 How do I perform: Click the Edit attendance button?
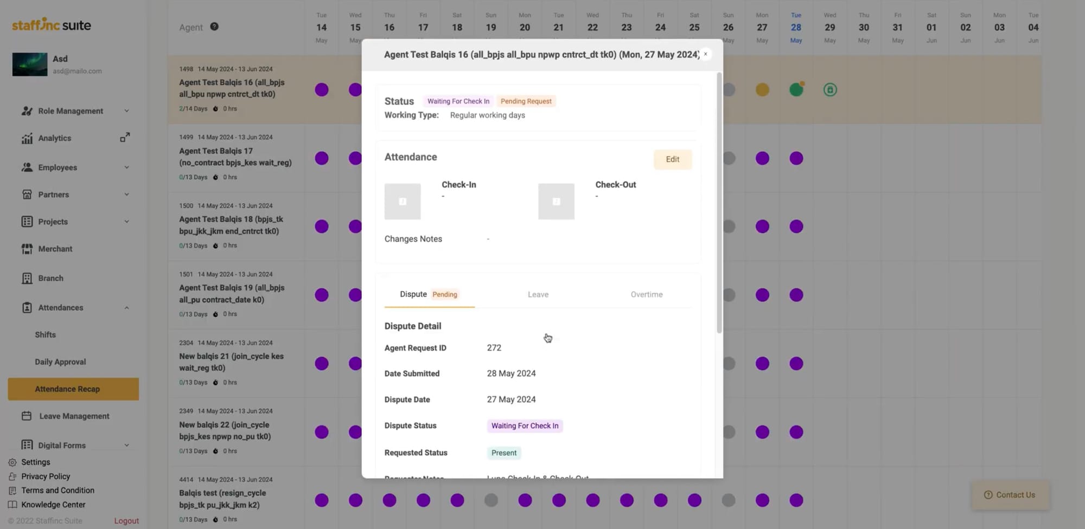coord(673,159)
